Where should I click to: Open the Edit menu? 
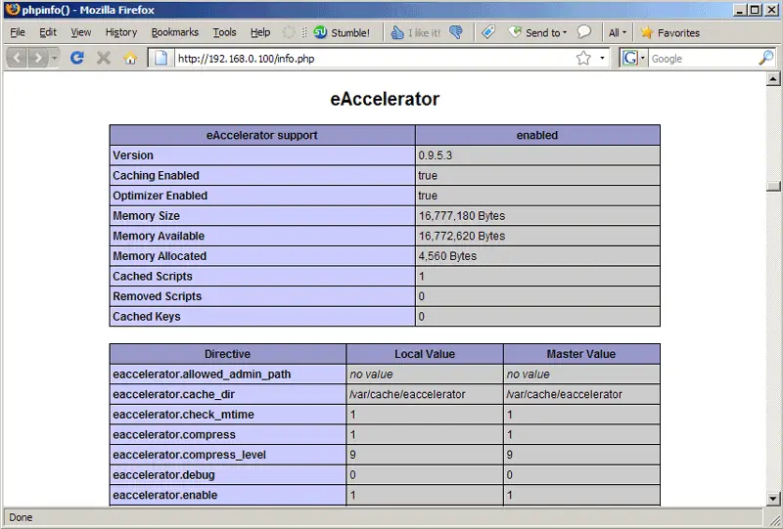[x=48, y=32]
